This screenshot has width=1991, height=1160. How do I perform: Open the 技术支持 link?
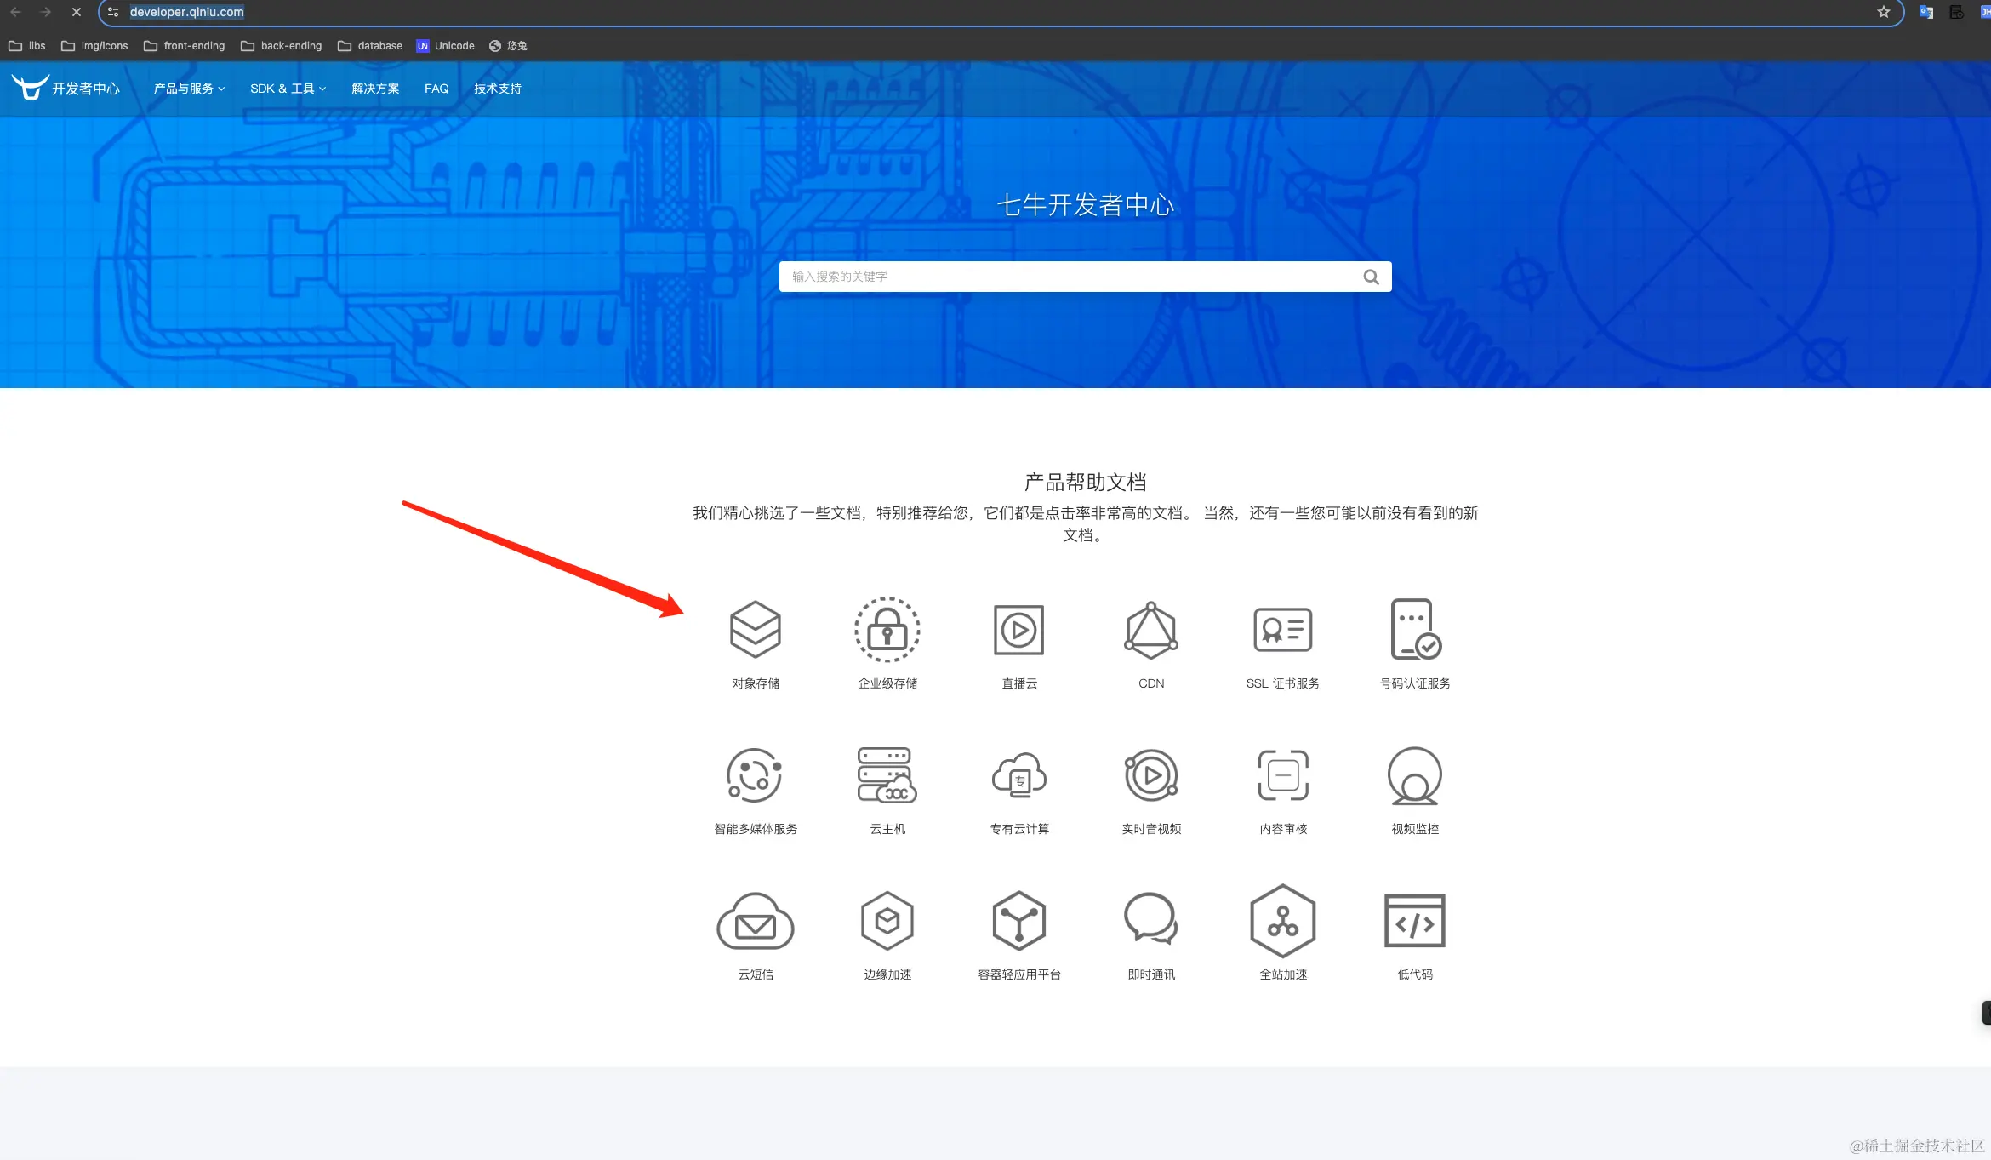[498, 89]
